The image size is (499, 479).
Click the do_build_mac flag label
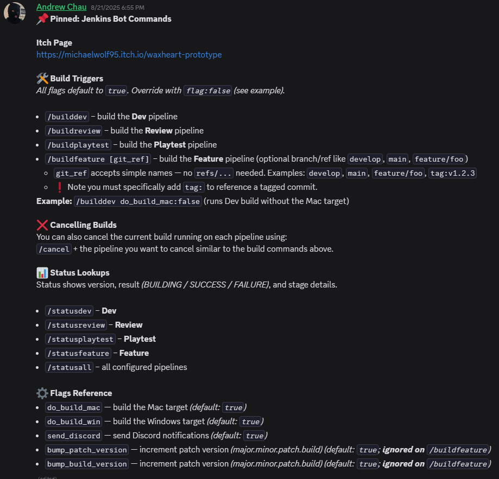click(73, 407)
